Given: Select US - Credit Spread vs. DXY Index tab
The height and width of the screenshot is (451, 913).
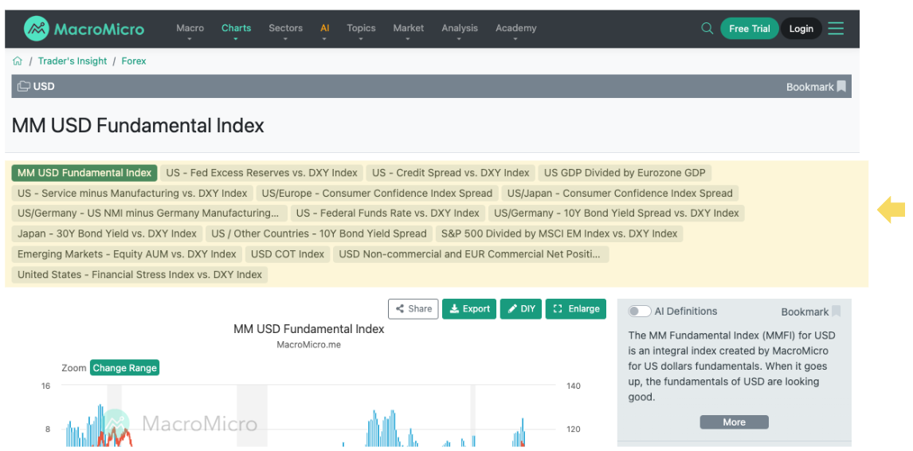Looking at the screenshot, I should (451, 173).
